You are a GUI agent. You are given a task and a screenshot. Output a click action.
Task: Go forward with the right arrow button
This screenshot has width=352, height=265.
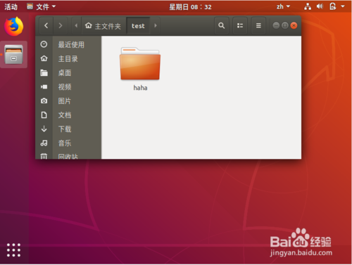(61, 25)
